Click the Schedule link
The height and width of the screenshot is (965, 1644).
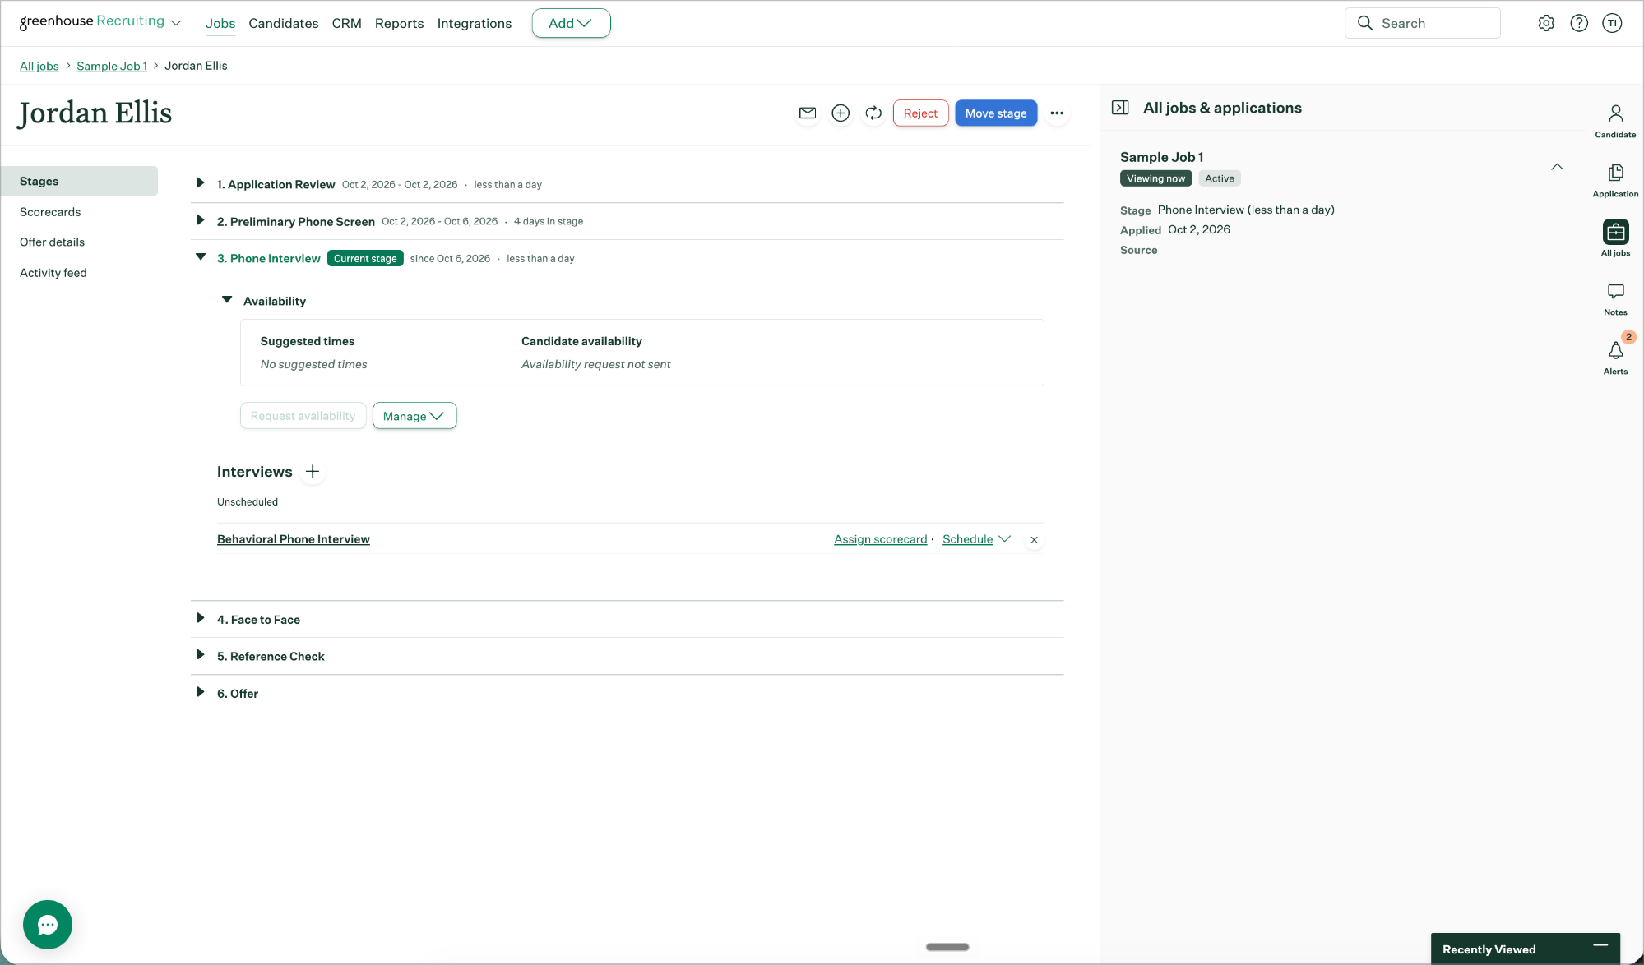click(x=967, y=539)
